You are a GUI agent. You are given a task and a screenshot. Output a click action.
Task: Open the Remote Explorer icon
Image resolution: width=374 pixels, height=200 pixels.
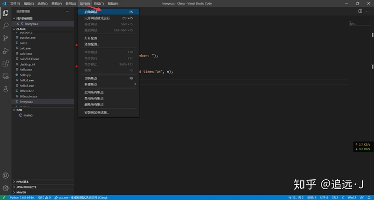coord(6,76)
